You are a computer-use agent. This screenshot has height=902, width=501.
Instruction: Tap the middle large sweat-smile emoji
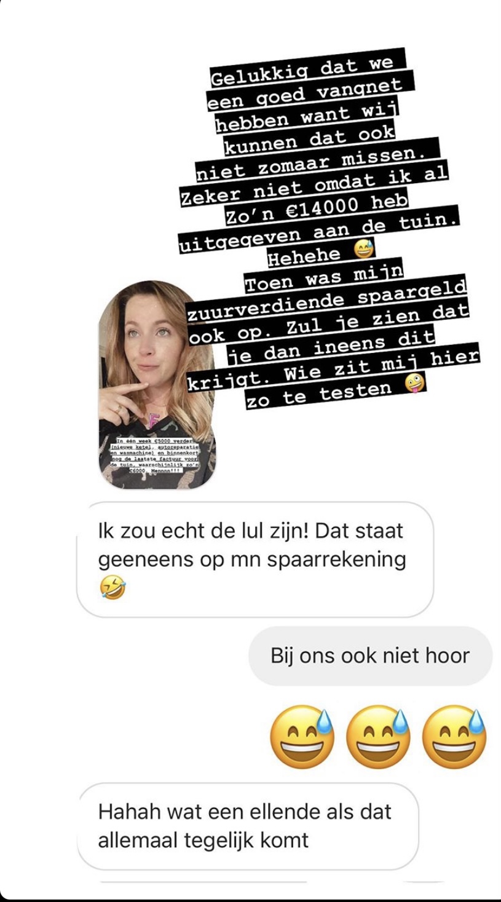point(378,737)
